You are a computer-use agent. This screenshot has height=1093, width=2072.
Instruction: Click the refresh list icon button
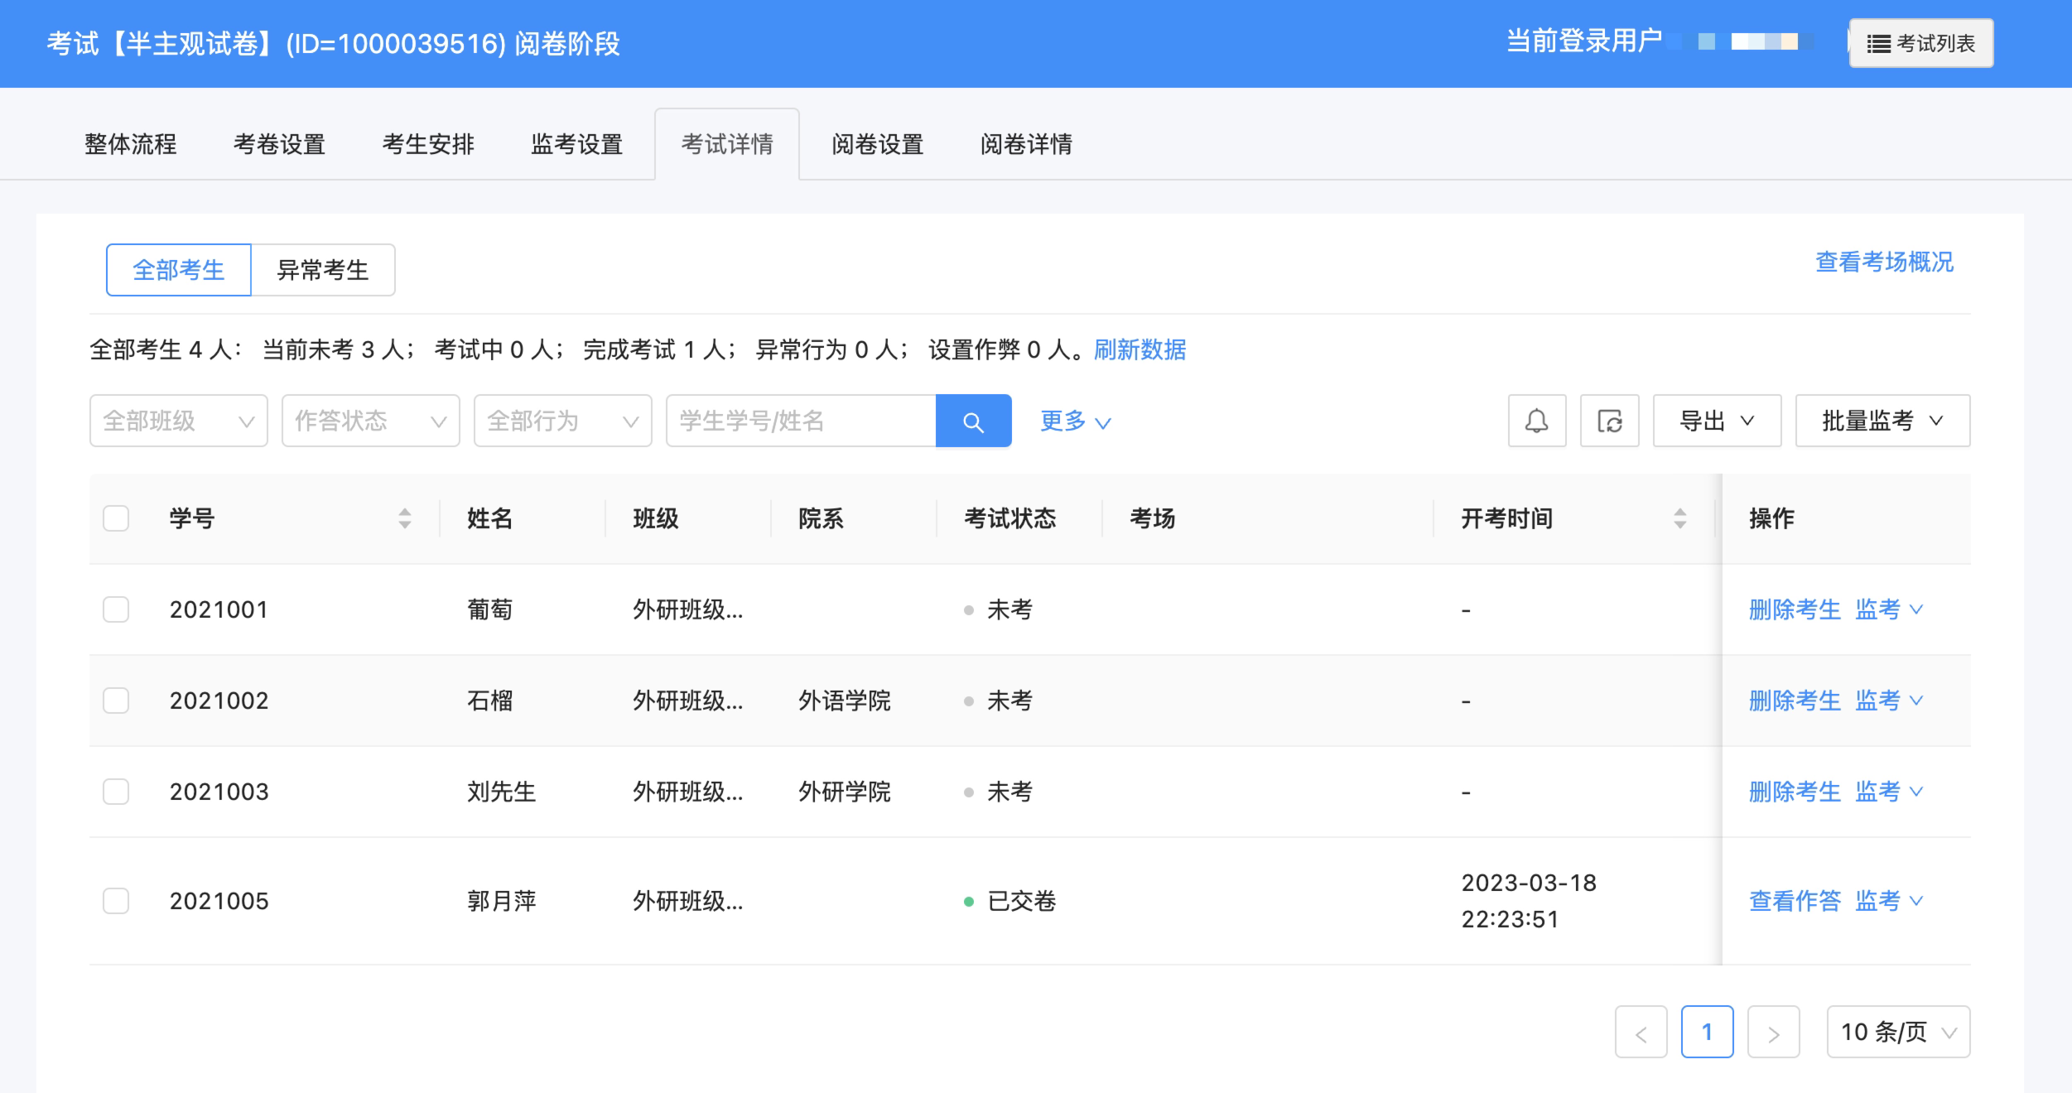coord(1609,421)
